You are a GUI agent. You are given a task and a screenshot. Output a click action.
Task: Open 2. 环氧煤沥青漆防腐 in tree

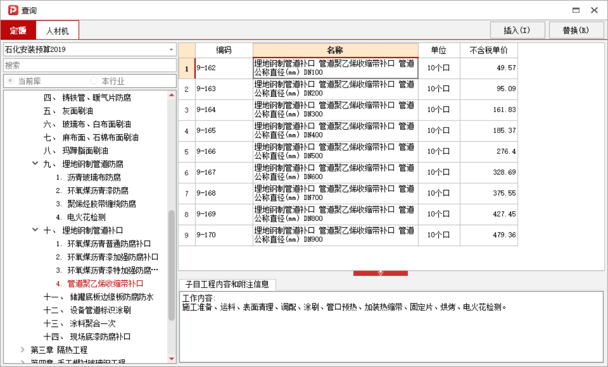pyautogui.click(x=92, y=190)
